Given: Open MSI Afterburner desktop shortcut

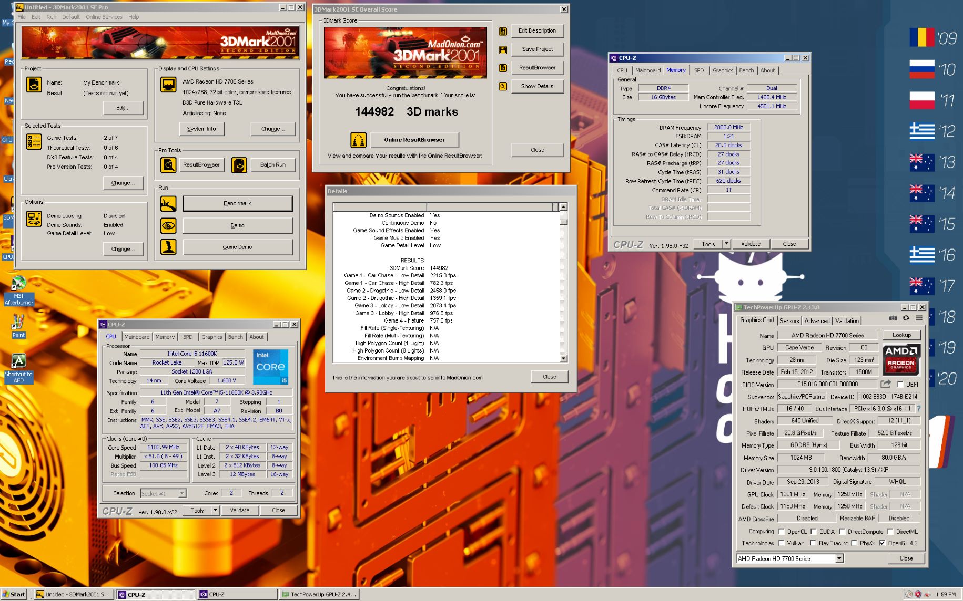Looking at the screenshot, I should (x=18, y=291).
